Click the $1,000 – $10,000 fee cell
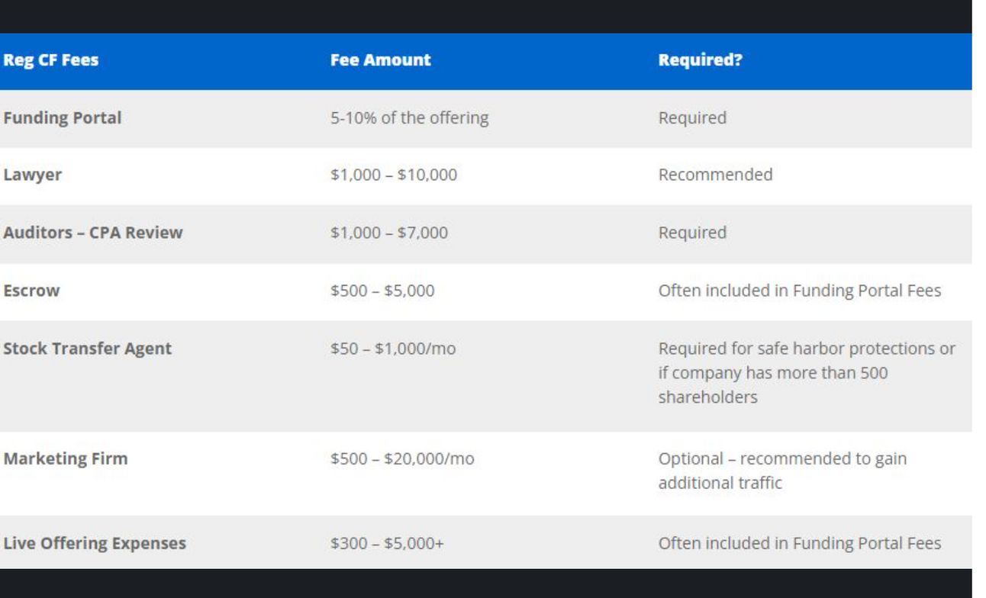 point(394,175)
